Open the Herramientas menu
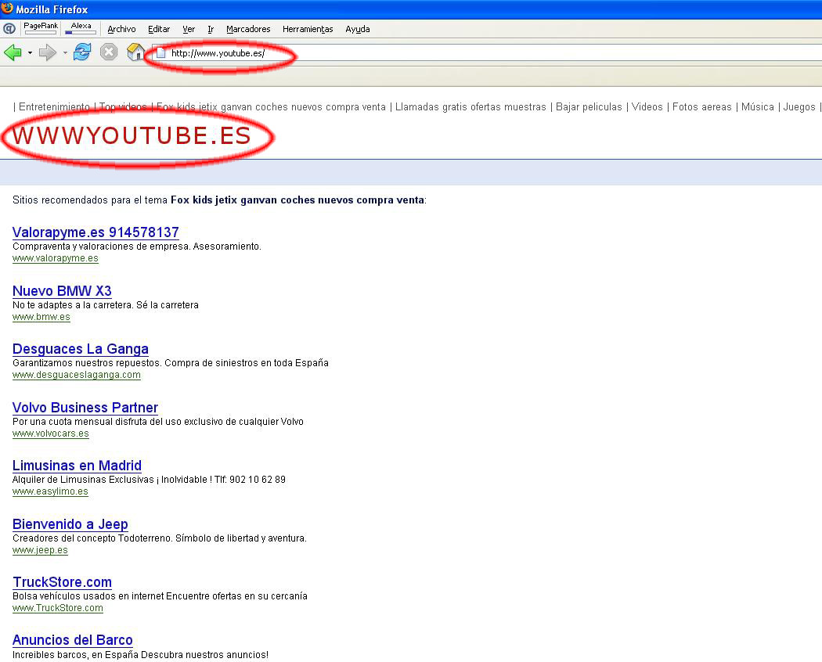The height and width of the screenshot is (662, 822). 308,29
